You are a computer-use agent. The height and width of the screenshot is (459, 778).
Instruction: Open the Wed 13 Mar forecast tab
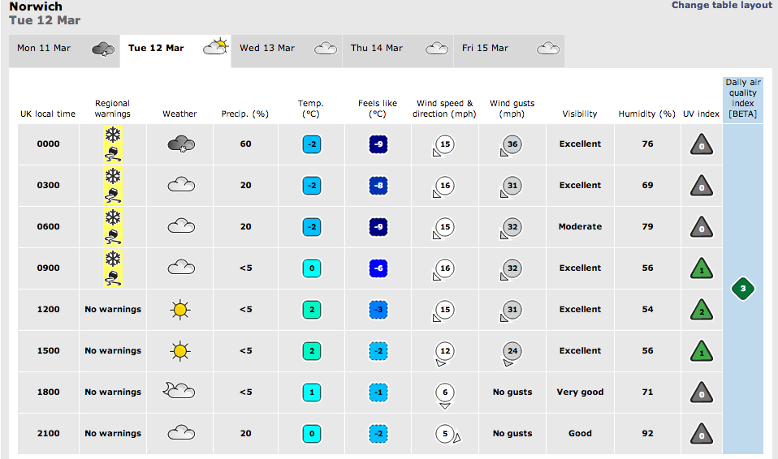pos(287,49)
